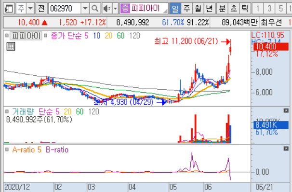Click the blue 8,491K volume tag
The image size is (292, 192).
(271, 125)
